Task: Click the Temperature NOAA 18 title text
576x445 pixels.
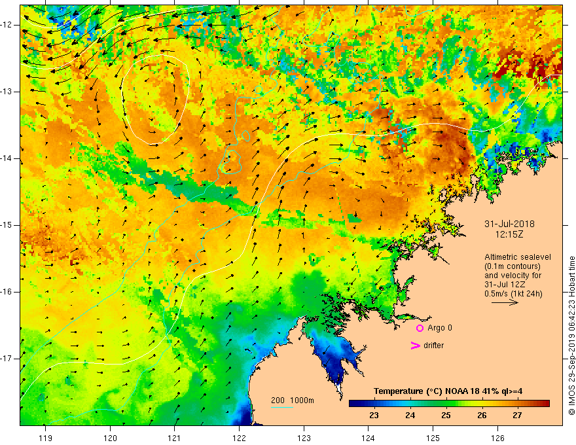Action: point(448,391)
